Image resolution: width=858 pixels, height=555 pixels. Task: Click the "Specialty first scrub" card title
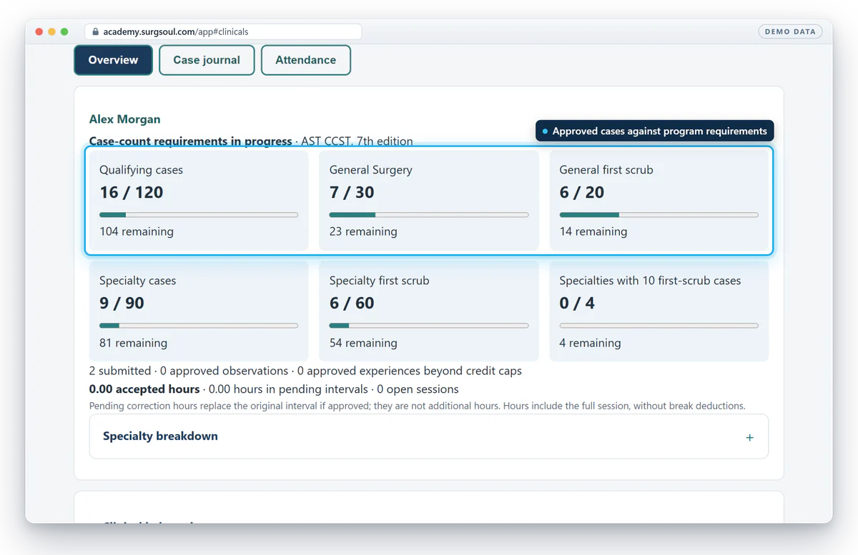click(x=379, y=281)
